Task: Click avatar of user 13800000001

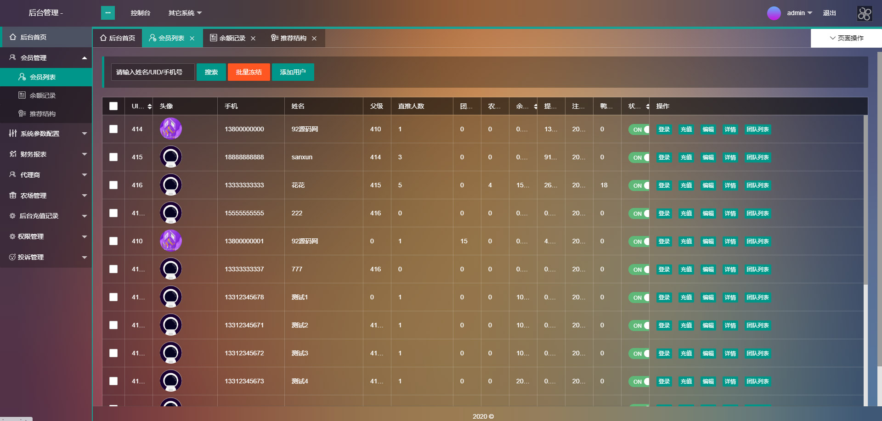Action: [171, 241]
